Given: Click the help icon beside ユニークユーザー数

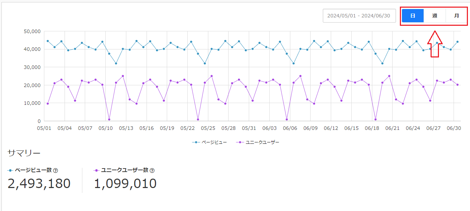Looking at the screenshot, I should 152,171.
